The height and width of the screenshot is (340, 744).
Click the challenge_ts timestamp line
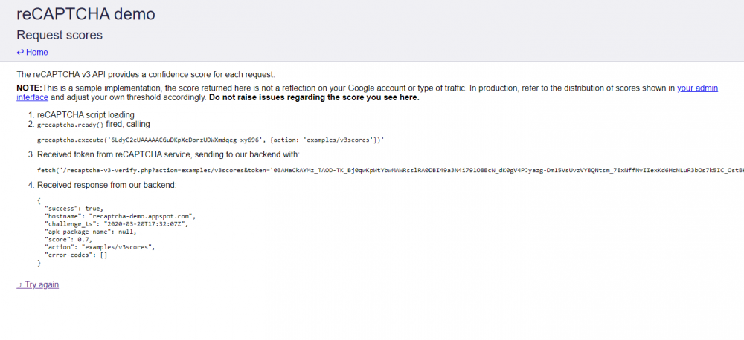pyautogui.click(x=116, y=224)
